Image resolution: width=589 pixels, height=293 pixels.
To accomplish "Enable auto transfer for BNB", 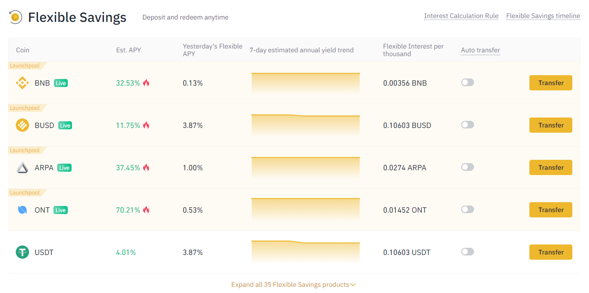I will point(467,82).
